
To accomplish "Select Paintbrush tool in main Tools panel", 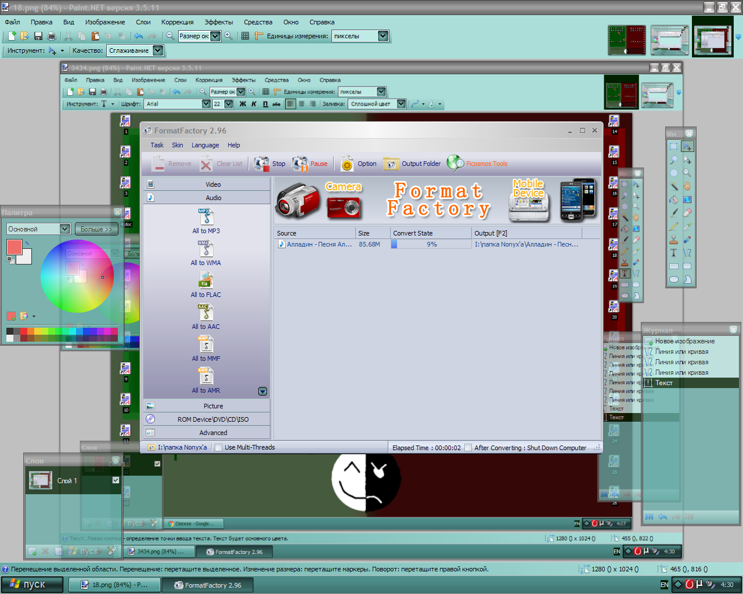I will 673,213.
